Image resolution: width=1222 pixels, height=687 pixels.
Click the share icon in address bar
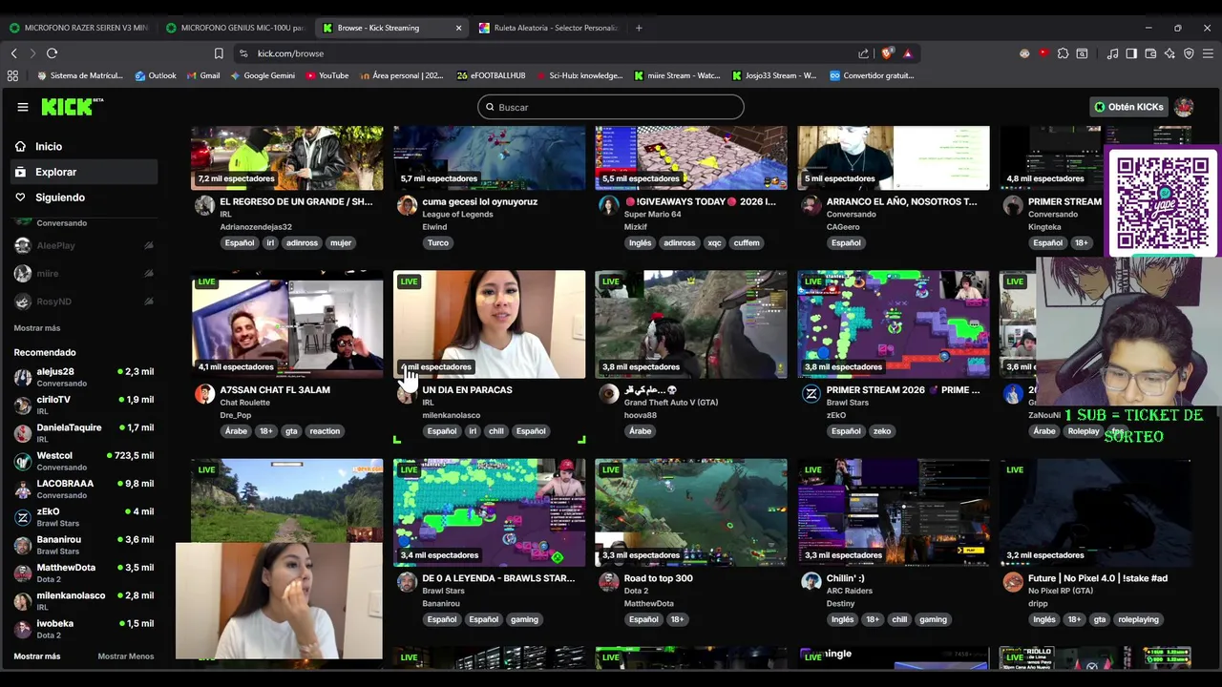click(x=864, y=53)
